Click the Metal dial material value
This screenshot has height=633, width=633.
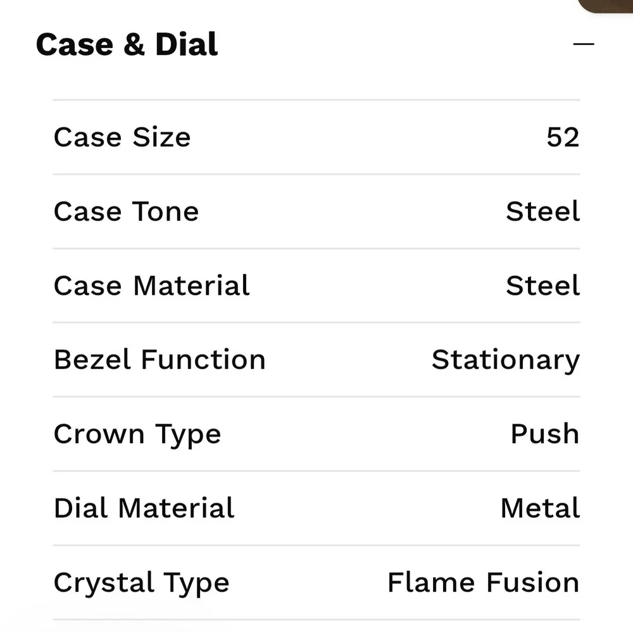click(540, 508)
